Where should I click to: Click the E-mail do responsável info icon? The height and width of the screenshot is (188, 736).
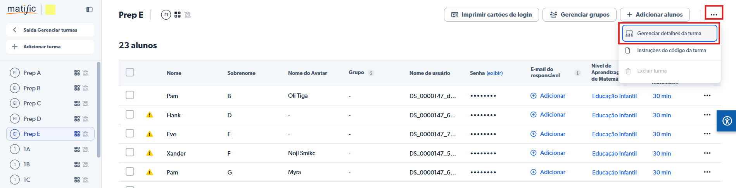pos(577,73)
